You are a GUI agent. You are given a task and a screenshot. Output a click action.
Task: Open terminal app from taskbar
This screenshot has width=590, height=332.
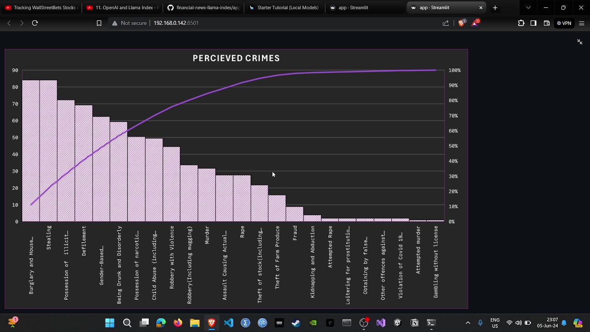[431, 323]
